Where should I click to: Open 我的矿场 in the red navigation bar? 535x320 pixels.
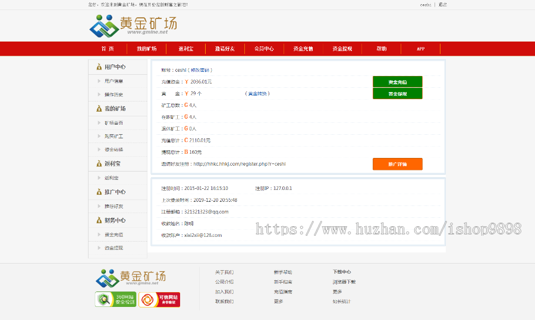coord(147,49)
